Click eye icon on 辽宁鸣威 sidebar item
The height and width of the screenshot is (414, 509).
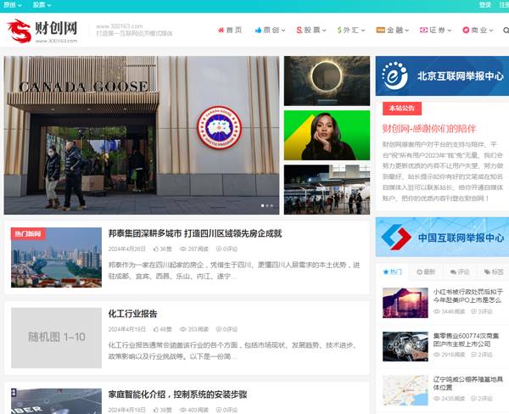pyautogui.click(x=437, y=399)
